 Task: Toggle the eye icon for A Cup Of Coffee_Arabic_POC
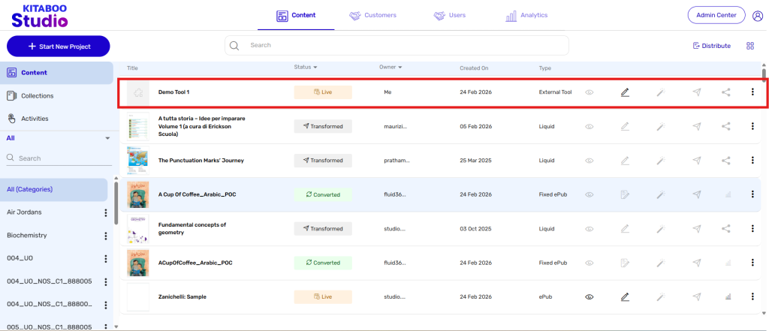[x=590, y=194]
